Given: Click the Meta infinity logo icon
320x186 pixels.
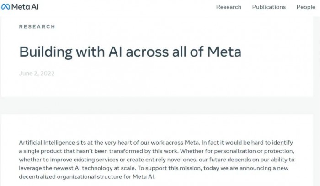Looking at the screenshot, I should click(x=7, y=7).
